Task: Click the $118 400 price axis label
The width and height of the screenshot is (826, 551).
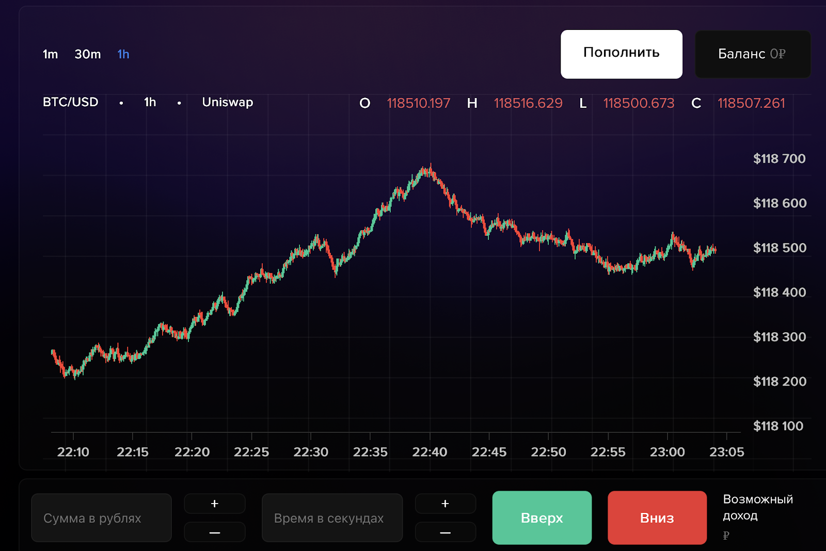Action: 780,293
